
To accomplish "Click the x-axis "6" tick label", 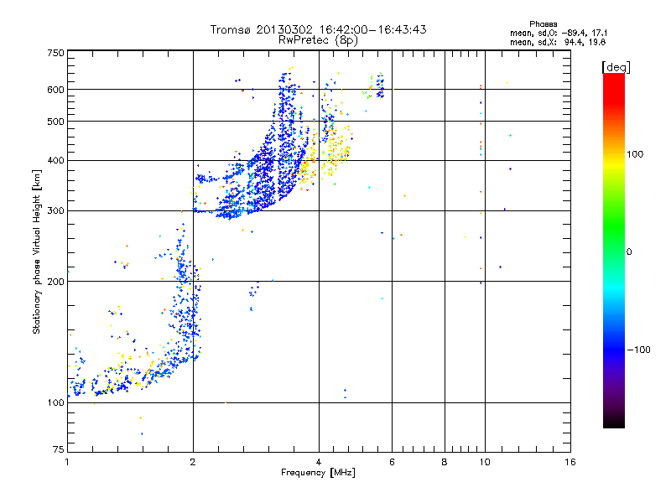I will [392, 462].
